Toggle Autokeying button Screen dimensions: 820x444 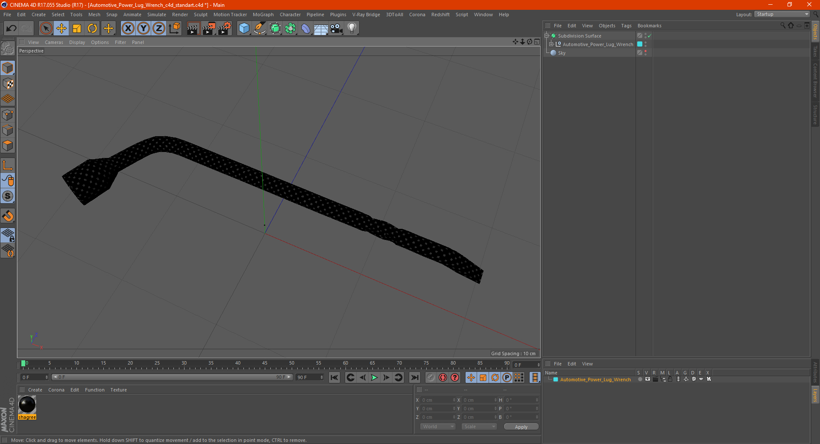(443, 377)
